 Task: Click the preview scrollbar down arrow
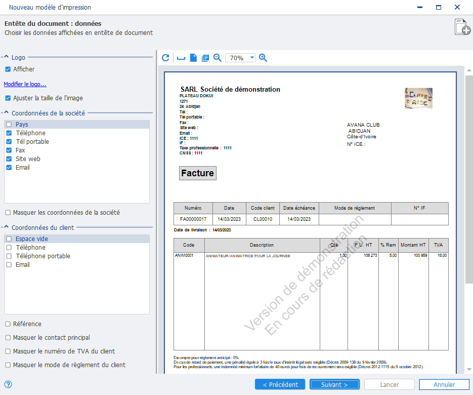469,369
